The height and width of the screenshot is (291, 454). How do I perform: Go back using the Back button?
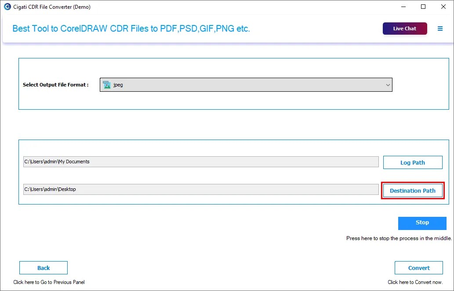click(43, 268)
